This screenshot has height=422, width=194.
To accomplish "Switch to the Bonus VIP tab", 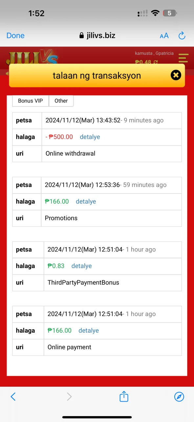I will coord(31,101).
